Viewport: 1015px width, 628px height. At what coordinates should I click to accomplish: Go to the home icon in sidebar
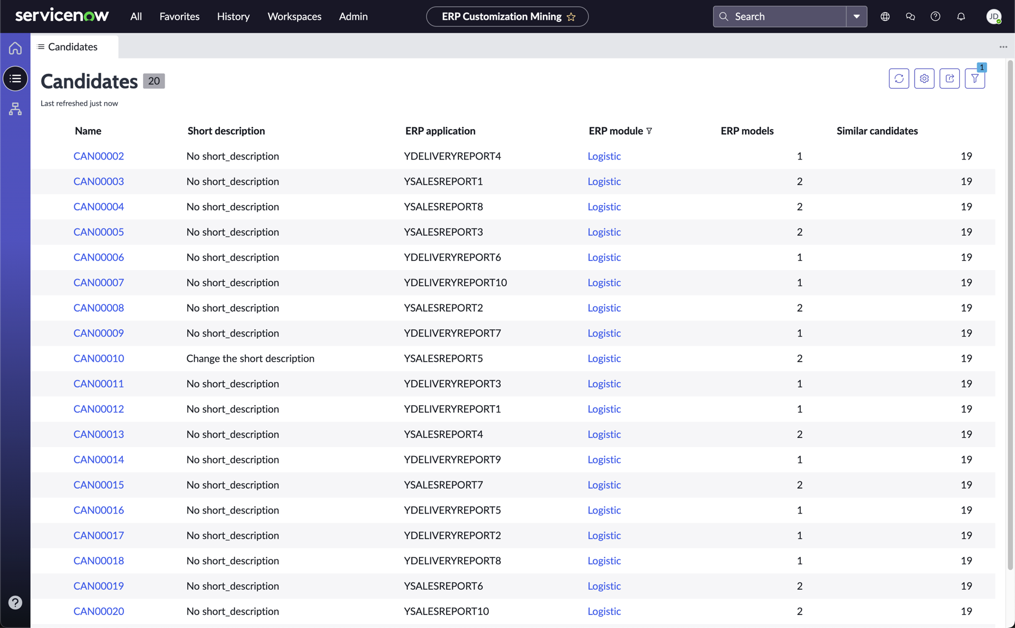click(x=15, y=48)
